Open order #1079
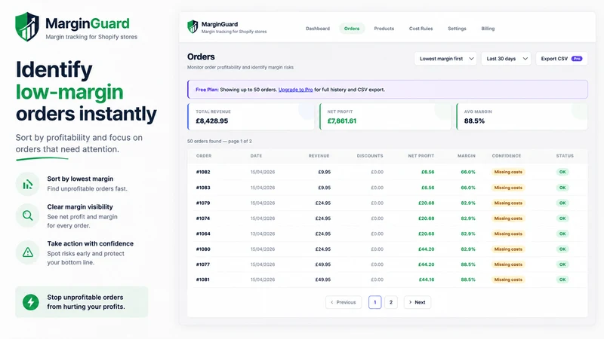The image size is (604, 339). tap(203, 203)
